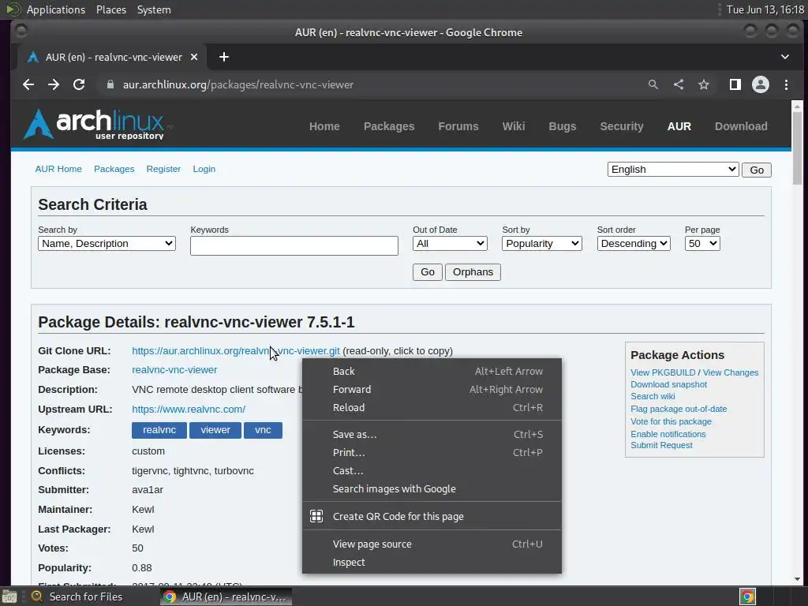Open the Security nav link
The height and width of the screenshot is (606, 808).
click(x=622, y=126)
